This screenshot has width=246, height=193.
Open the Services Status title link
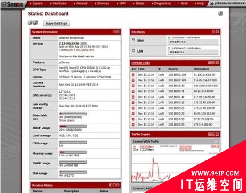(x=42, y=185)
